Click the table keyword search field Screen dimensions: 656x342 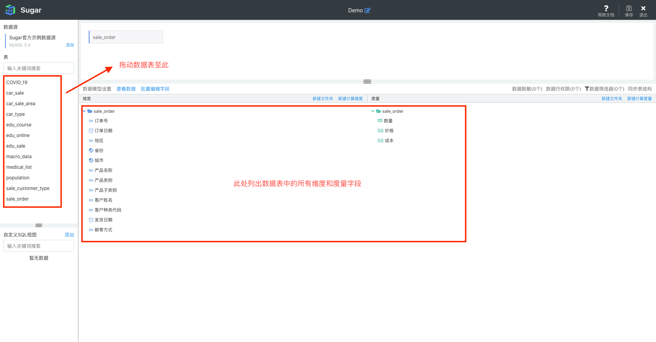tap(39, 68)
